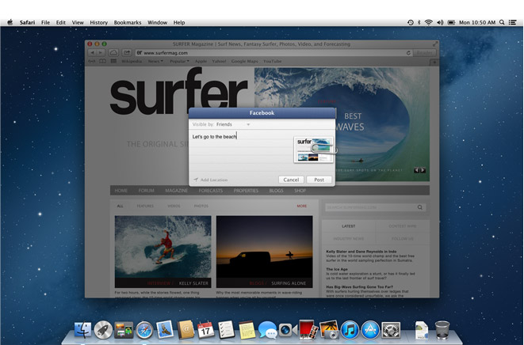Image resolution: width=524 pixels, height=345 pixels.
Task: Open the Edit menu
Action: point(61,22)
